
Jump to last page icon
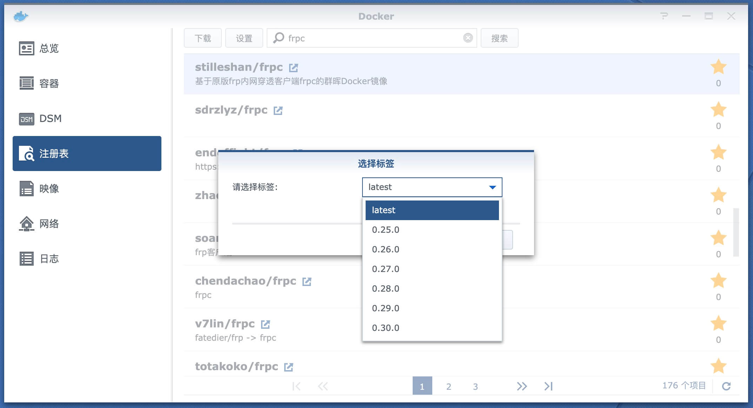pyautogui.click(x=548, y=386)
